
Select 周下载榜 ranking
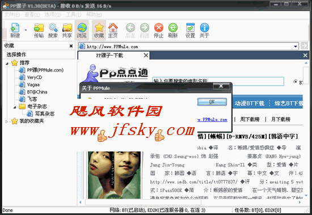click(250, 119)
